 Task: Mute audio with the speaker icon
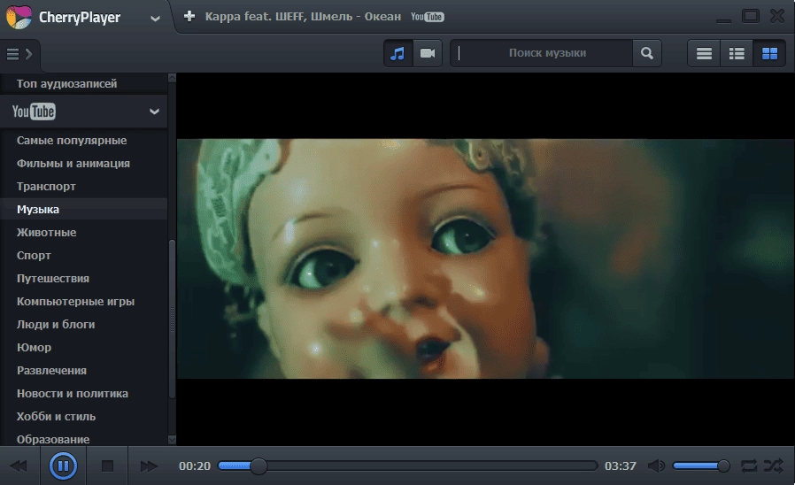pyautogui.click(x=657, y=466)
